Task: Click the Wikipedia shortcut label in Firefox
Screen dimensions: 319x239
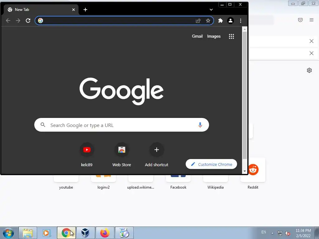Action: coord(216,187)
